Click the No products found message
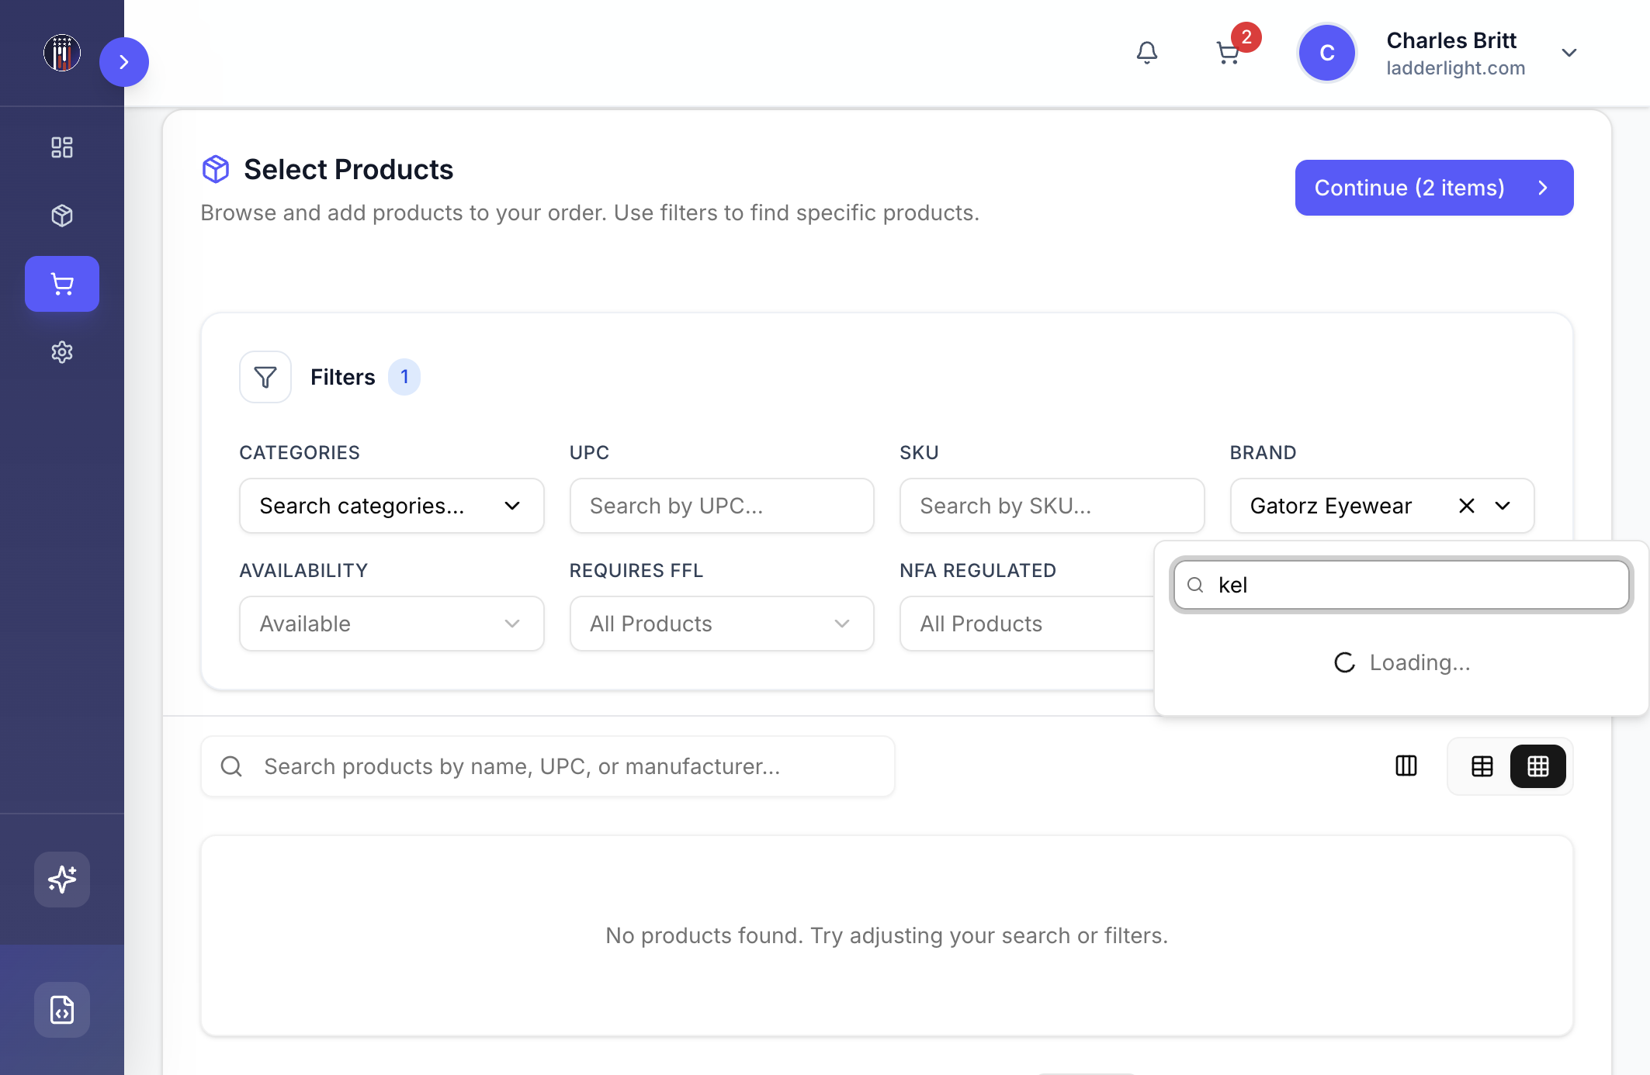Image resolution: width=1650 pixels, height=1075 pixels. [886, 935]
